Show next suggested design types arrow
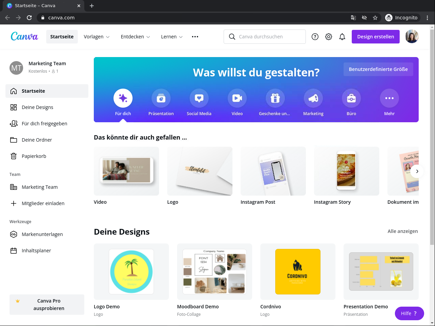 [x=417, y=171]
